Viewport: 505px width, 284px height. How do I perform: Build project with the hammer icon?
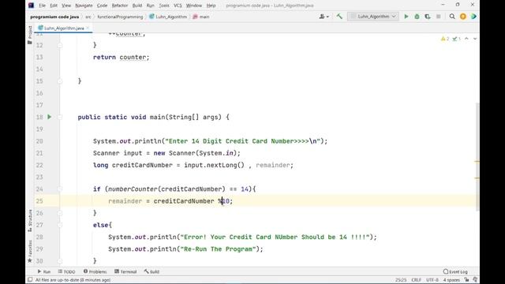pos(339,17)
